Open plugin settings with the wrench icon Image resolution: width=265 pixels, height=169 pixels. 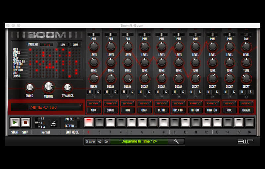click(x=176, y=141)
